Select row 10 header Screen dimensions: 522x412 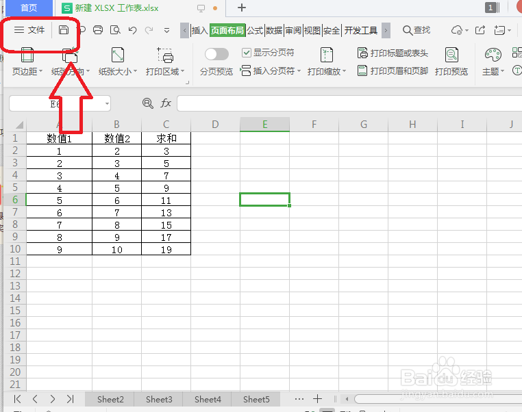tap(15, 249)
